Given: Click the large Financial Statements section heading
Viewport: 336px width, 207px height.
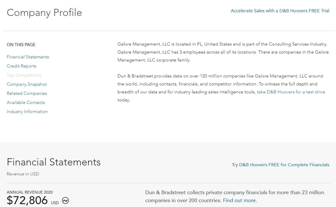Looking at the screenshot, I should (x=54, y=162).
